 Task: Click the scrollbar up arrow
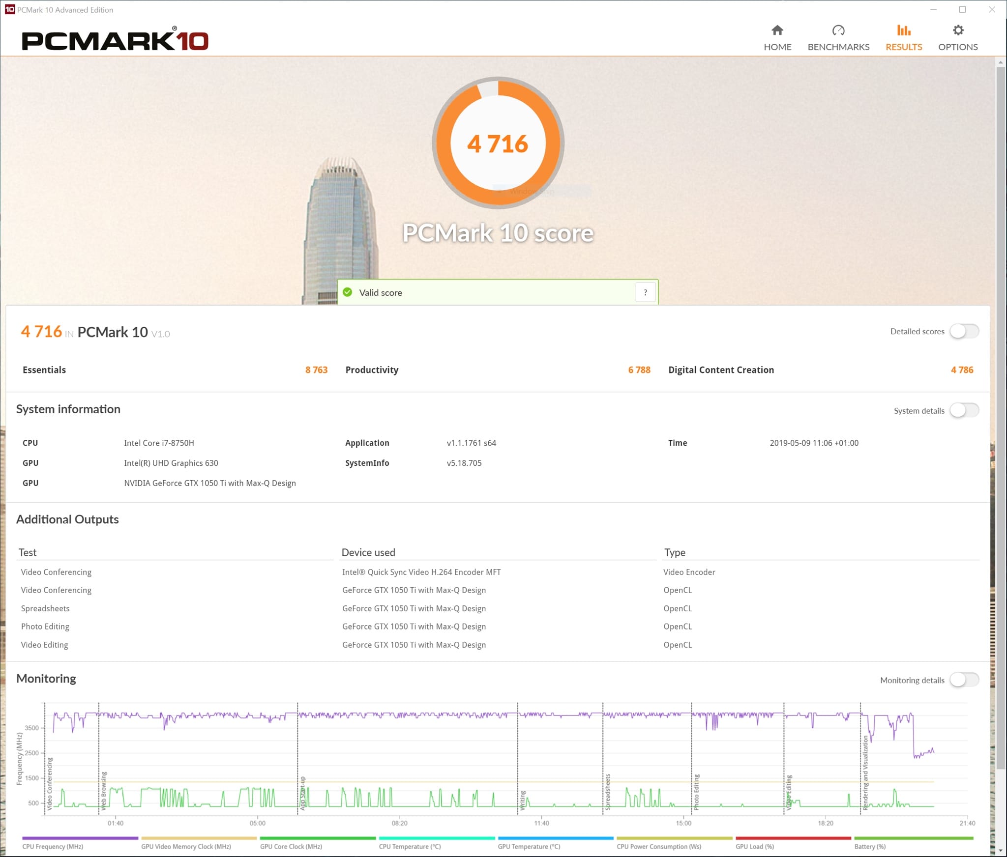point(1000,62)
